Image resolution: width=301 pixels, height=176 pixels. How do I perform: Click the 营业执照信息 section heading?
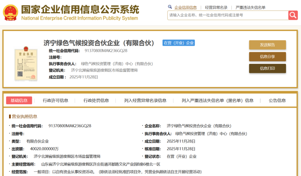[x=24, y=116]
